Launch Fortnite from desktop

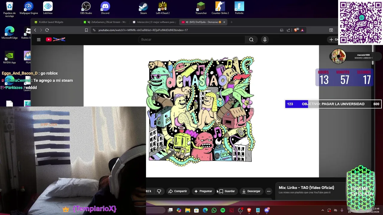[239, 8]
